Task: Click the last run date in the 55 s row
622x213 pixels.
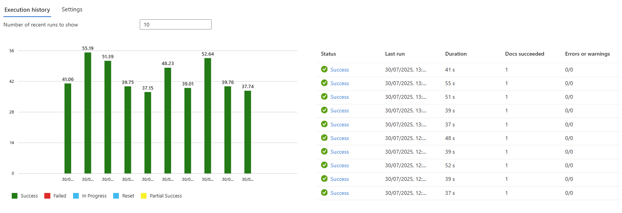Action: point(406,83)
